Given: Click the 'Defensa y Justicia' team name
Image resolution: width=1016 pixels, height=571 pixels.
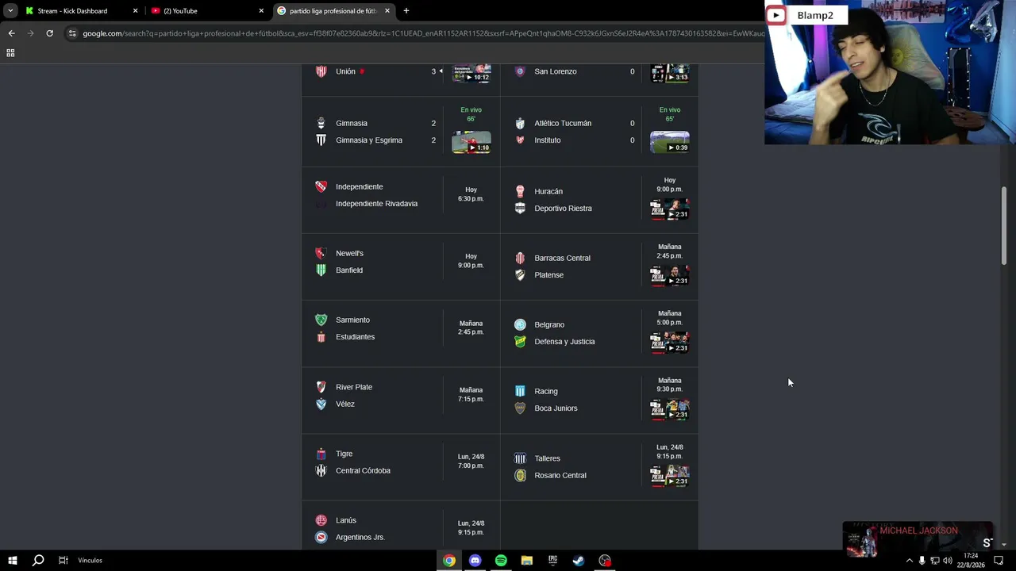Looking at the screenshot, I should click(564, 342).
